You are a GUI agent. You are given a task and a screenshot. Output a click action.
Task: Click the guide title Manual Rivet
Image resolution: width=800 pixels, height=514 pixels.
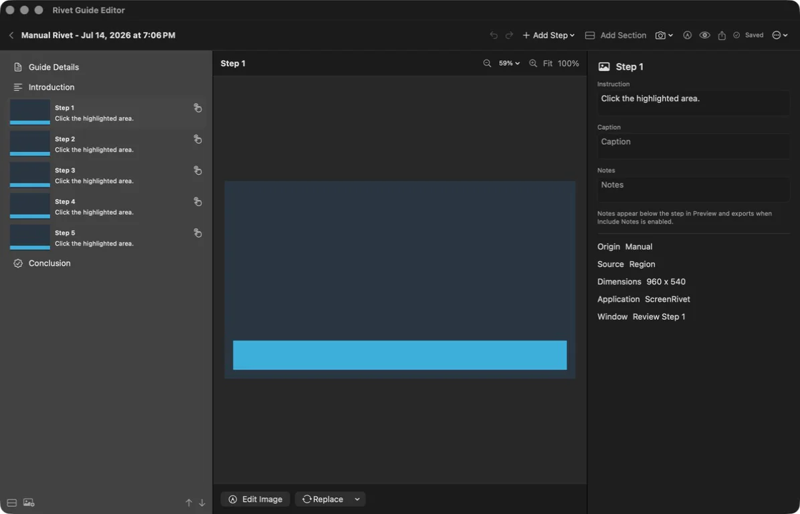[x=98, y=35]
